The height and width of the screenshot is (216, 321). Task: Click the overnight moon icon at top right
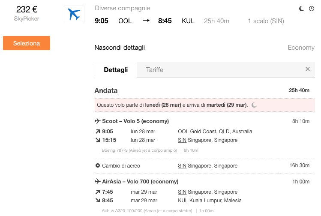click(x=302, y=9)
